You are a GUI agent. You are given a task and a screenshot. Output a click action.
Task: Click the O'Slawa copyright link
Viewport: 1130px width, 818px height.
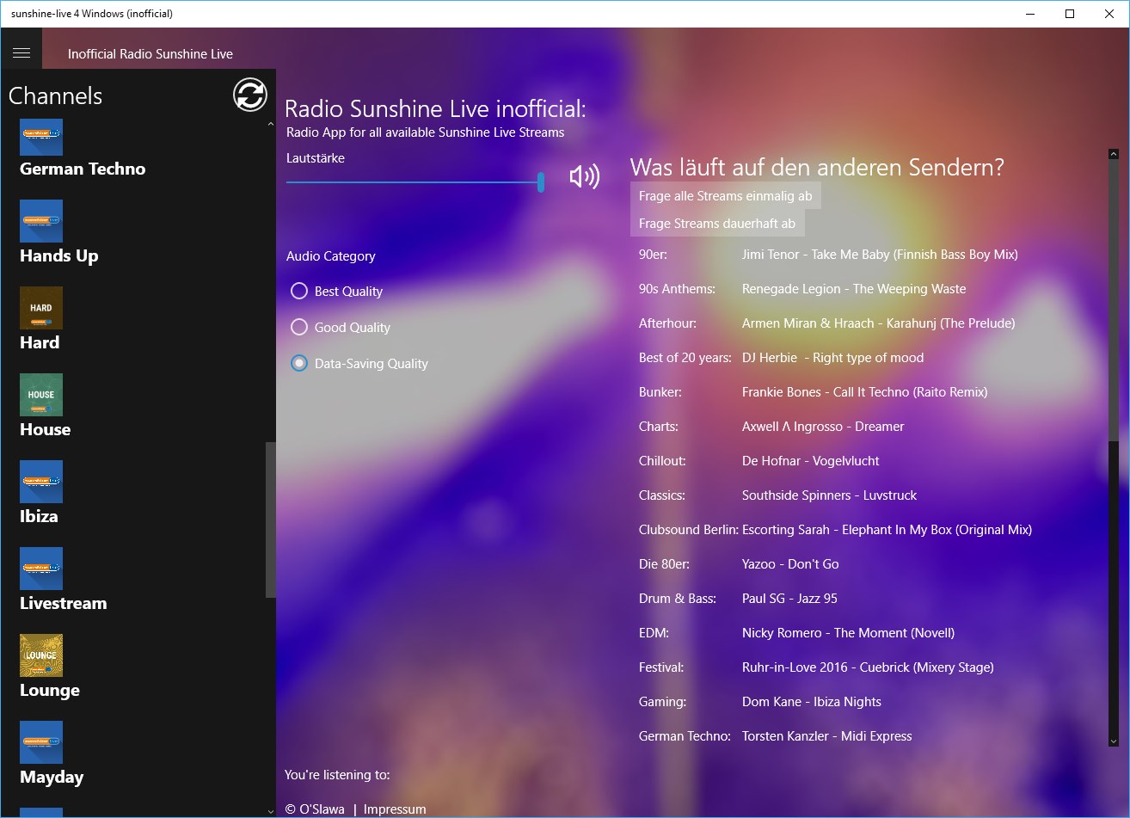(x=315, y=809)
